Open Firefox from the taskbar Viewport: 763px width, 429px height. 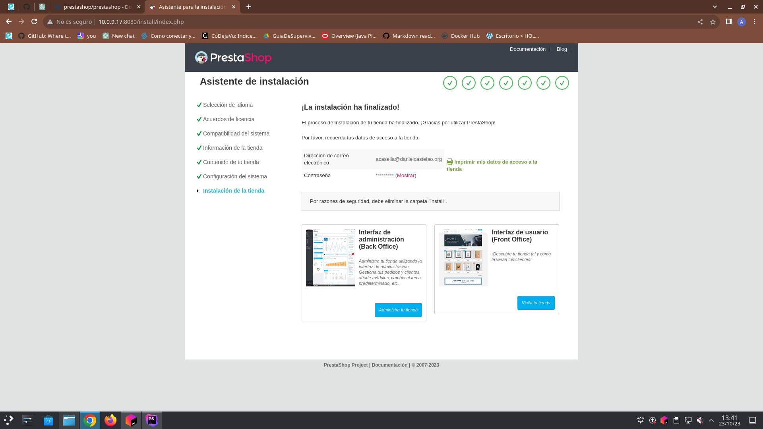[110, 420]
